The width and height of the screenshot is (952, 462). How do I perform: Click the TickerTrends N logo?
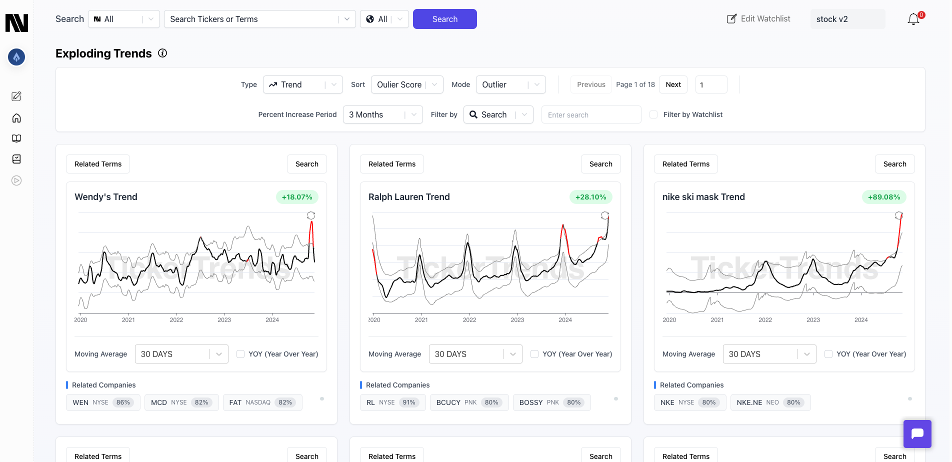tap(16, 23)
